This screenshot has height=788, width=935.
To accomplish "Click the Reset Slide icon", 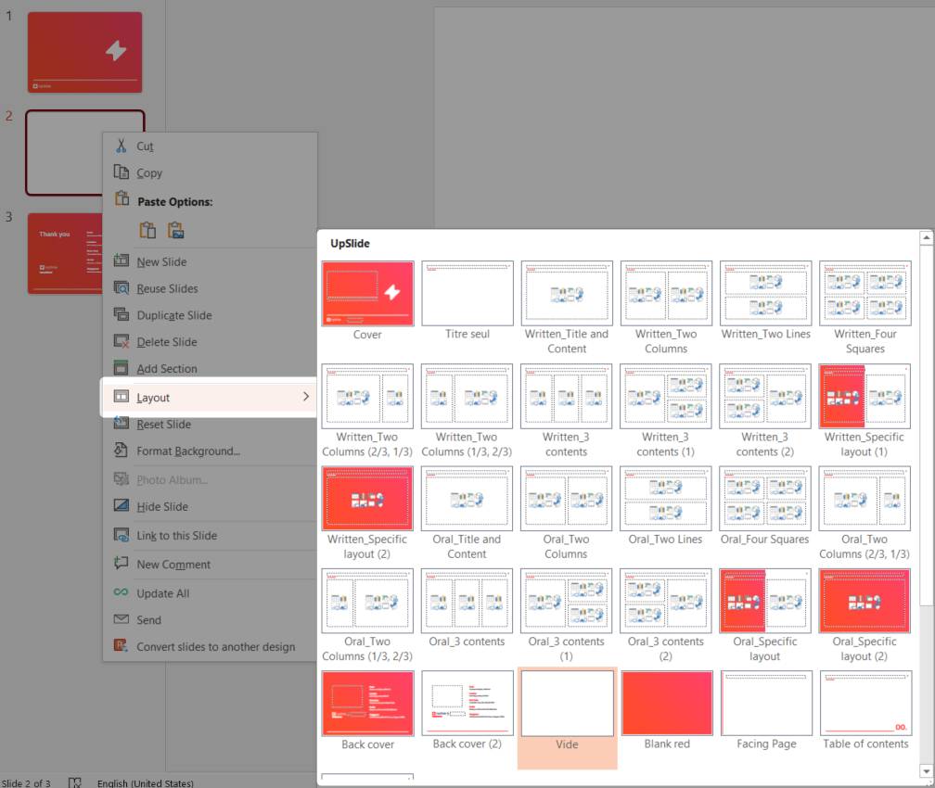I will pyautogui.click(x=121, y=424).
